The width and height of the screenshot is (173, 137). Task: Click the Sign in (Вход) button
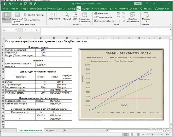137,4
